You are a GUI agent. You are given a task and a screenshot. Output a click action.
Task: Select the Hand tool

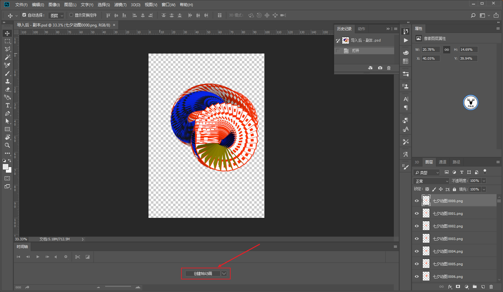[7, 137]
